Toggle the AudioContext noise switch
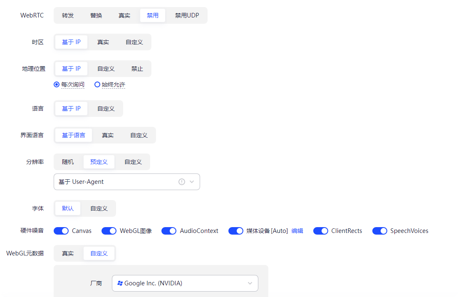The image size is (458, 297). click(168, 230)
